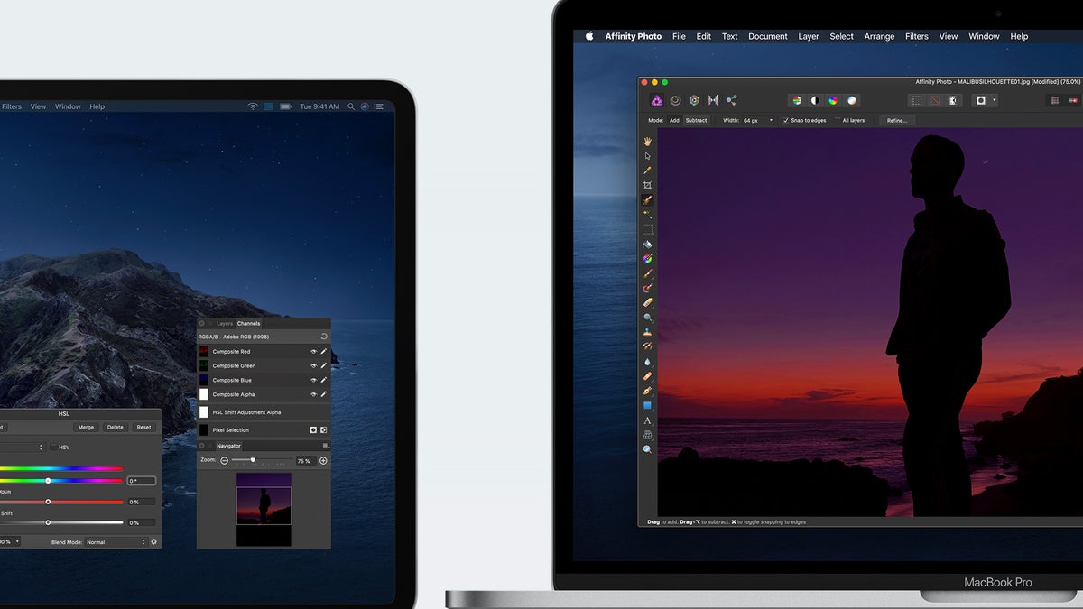Hide the Composite Alpha channel
Viewport: 1083px width, 609px height.
tap(314, 394)
